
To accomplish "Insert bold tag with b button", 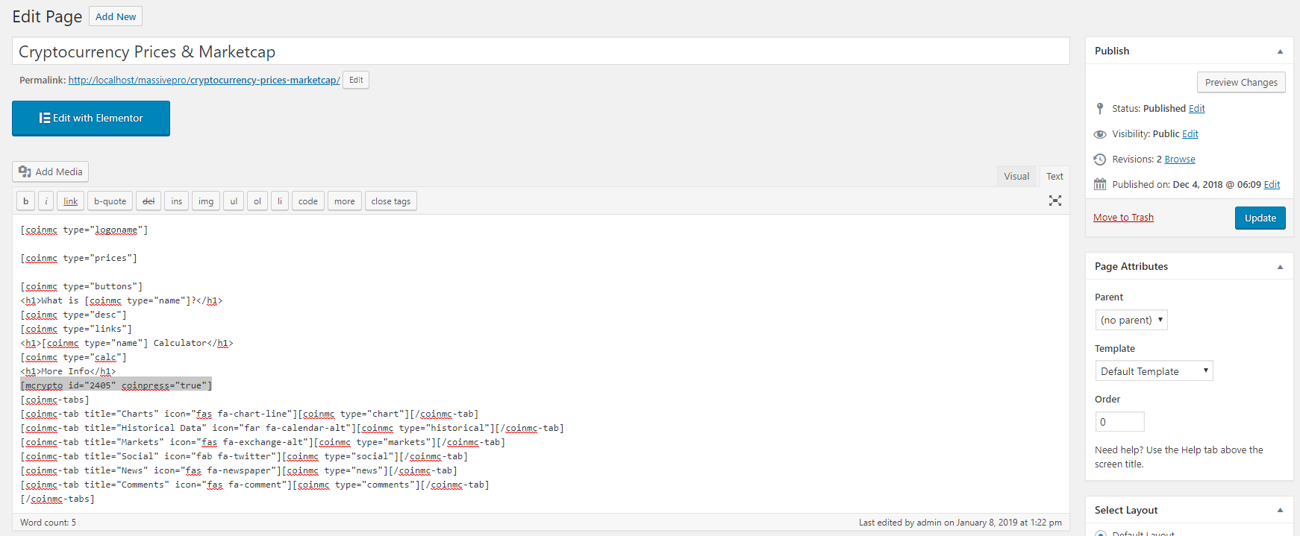I will (x=26, y=201).
